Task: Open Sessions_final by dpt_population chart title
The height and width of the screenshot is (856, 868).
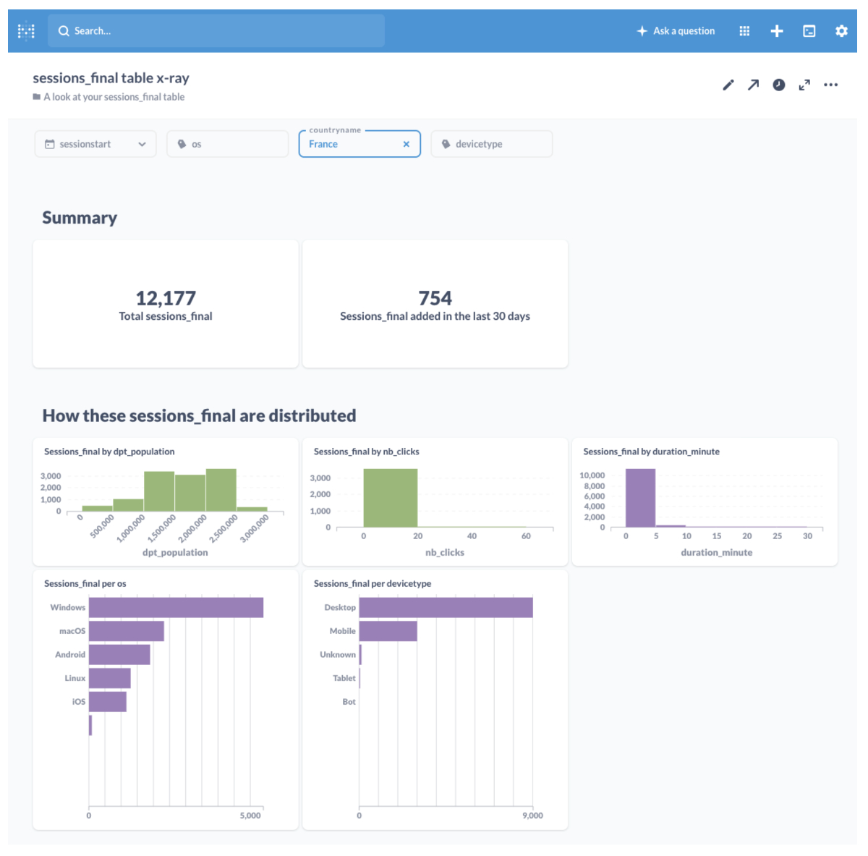Action: point(109,452)
